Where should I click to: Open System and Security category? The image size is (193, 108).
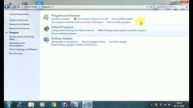[19, 20]
